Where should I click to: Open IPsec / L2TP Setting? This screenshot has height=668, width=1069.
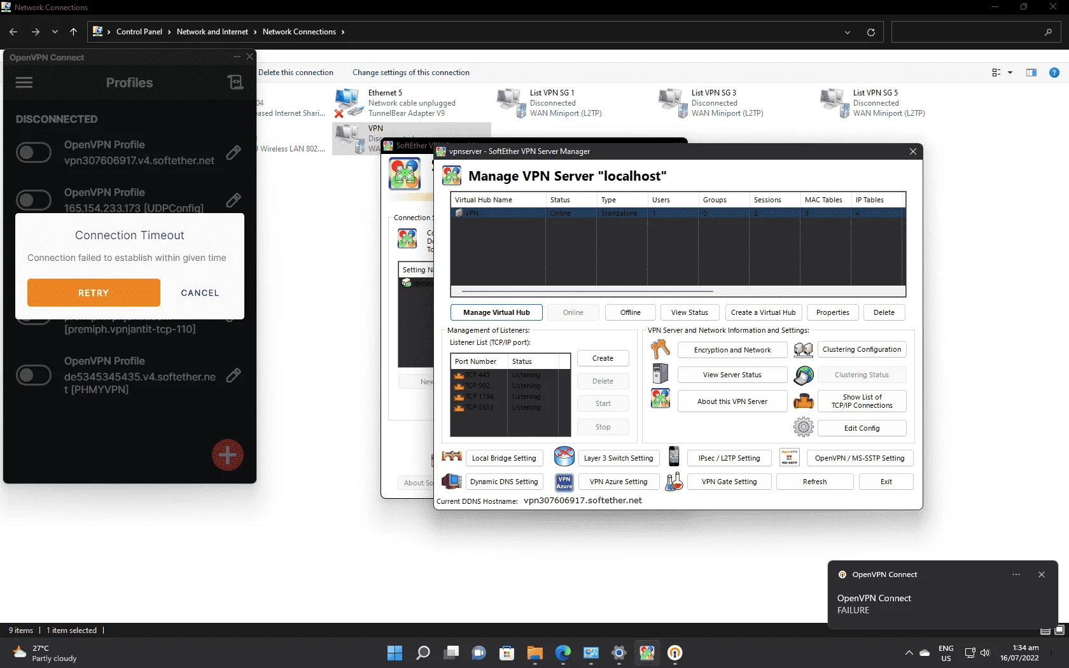point(729,458)
